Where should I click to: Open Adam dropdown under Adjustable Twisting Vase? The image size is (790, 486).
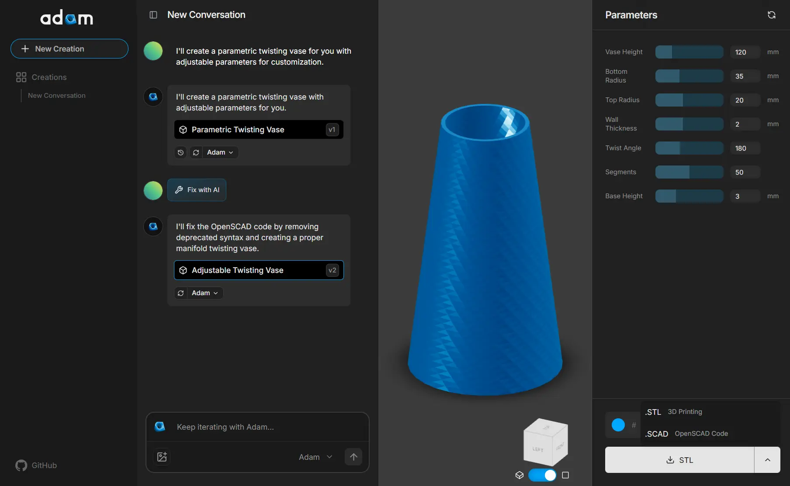204,293
